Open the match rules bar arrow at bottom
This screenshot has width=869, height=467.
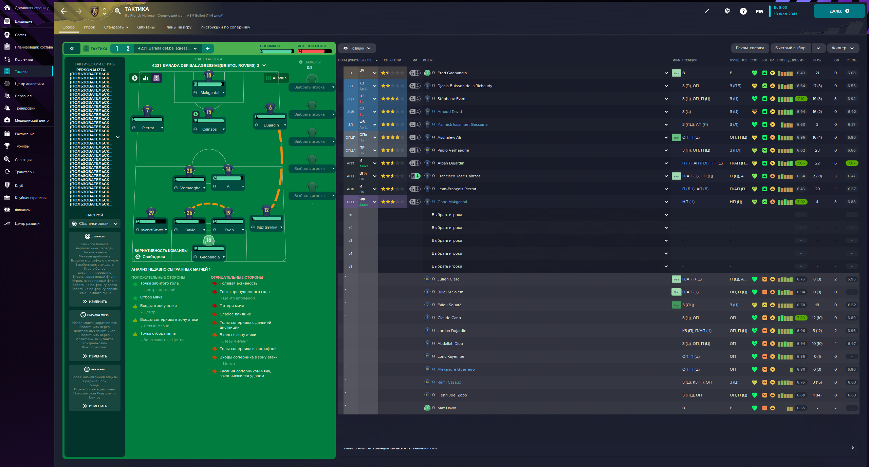[853, 448]
